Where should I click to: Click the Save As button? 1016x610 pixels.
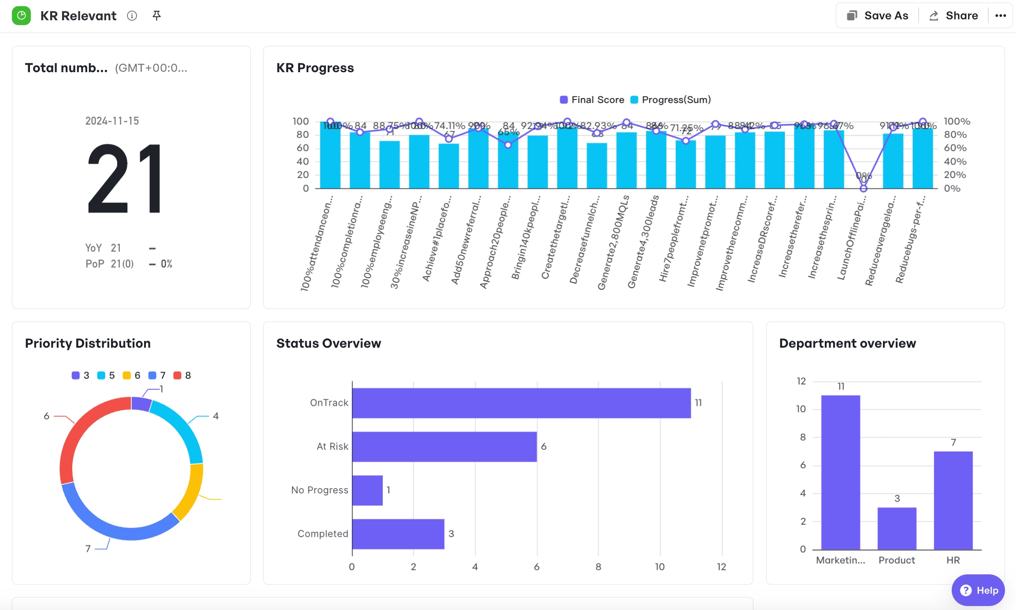coord(877,16)
